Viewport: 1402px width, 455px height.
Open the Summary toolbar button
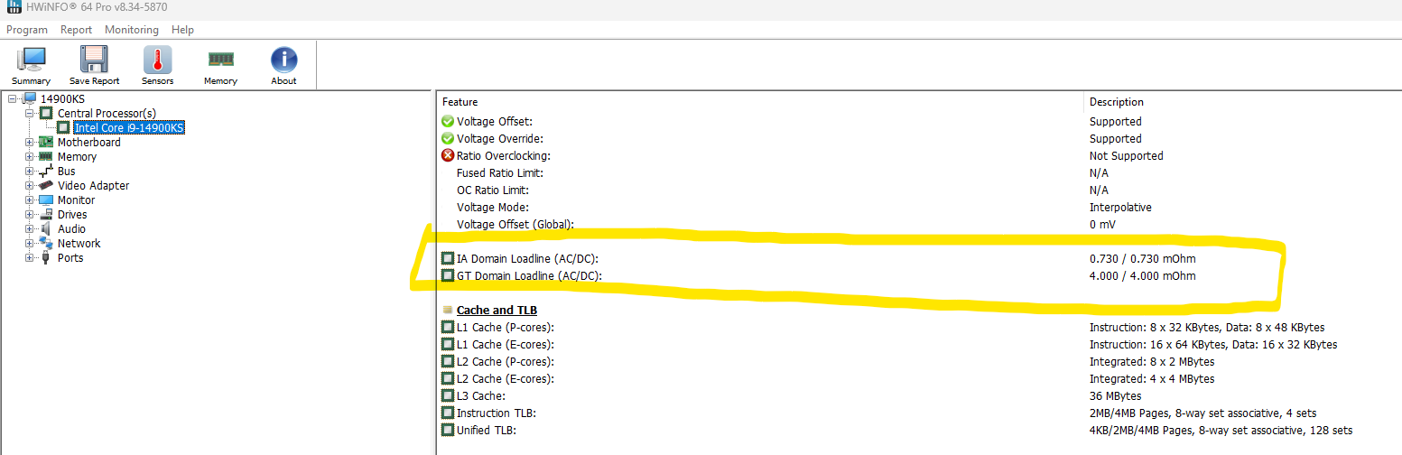coord(31,66)
